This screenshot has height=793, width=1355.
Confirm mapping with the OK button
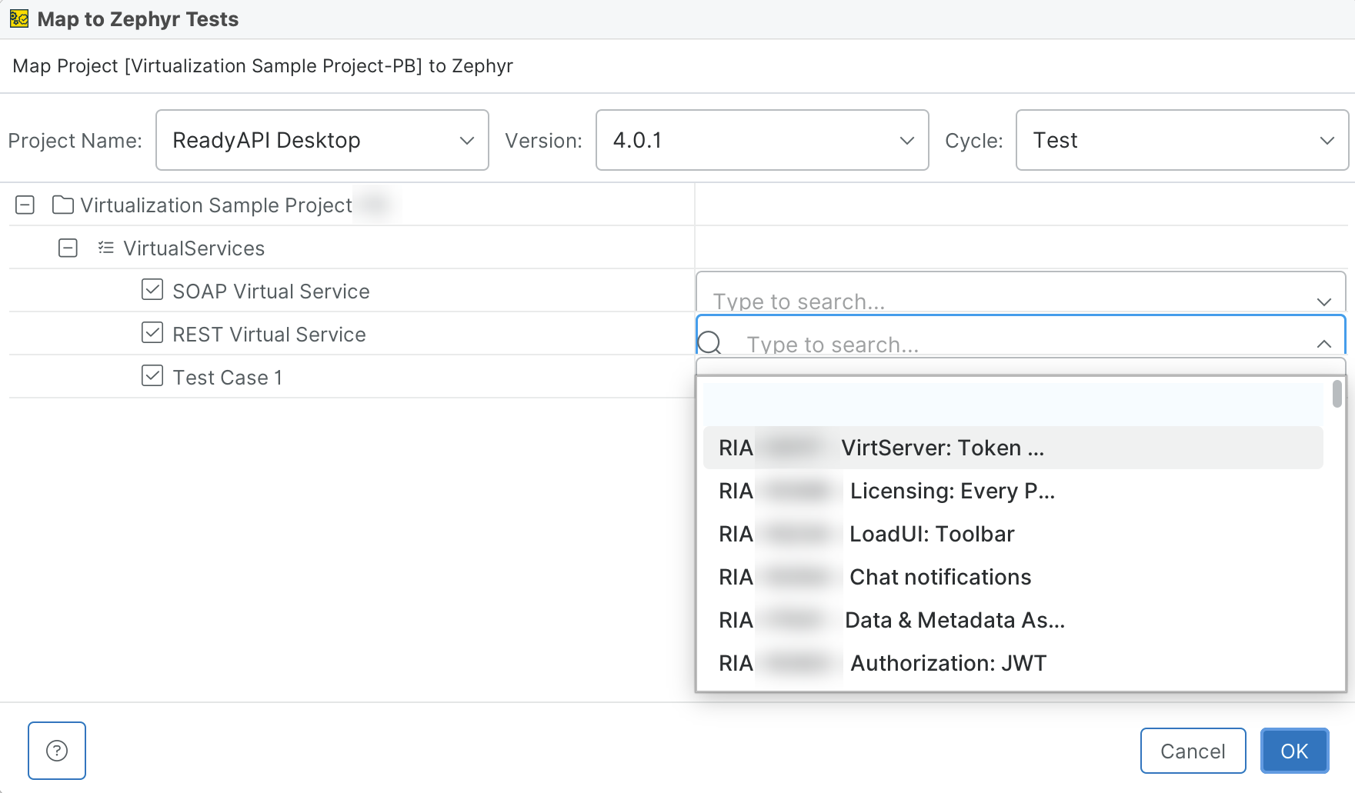click(x=1294, y=751)
